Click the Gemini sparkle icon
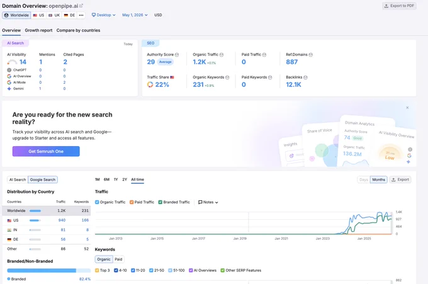Image resolution: width=428 pixels, height=284 pixels. [9, 89]
